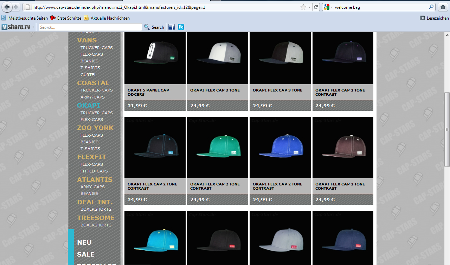
Task: Expand the vShare.tv toolbar dropdown arrow
Action: 33,27
